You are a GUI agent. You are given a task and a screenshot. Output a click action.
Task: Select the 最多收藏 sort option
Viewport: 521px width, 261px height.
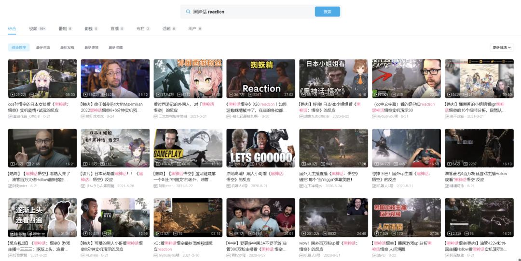[x=116, y=48]
